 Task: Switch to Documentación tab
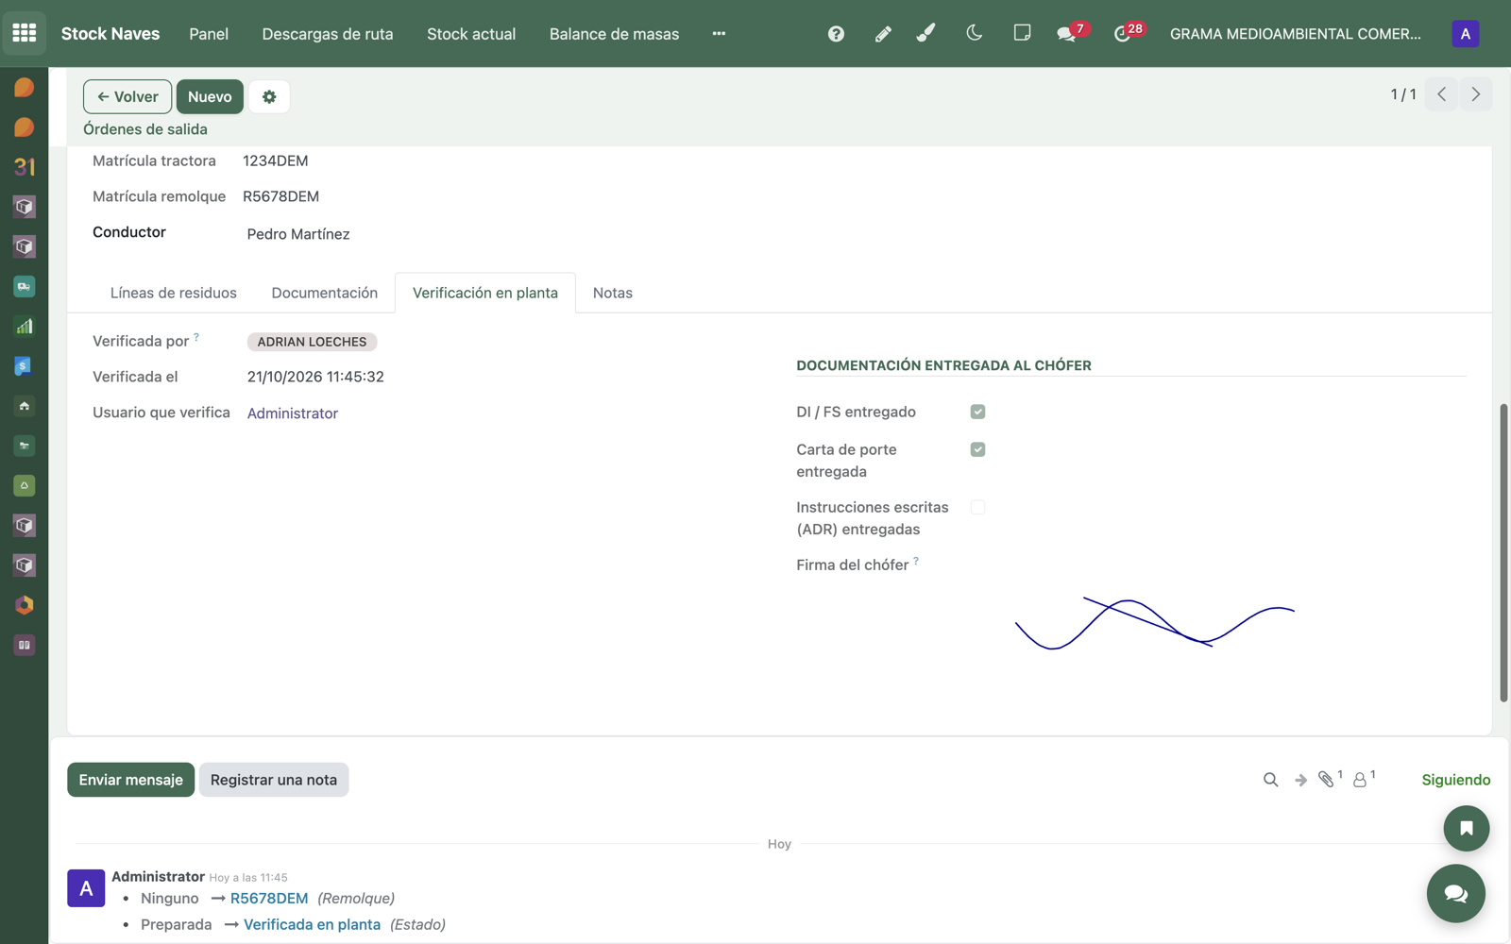point(325,293)
